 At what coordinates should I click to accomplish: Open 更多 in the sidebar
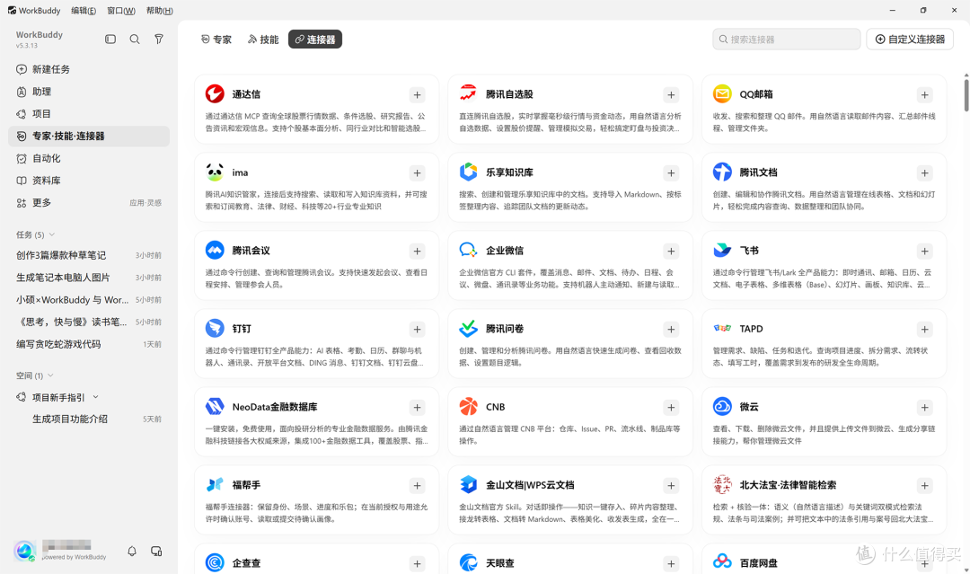[88, 203]
